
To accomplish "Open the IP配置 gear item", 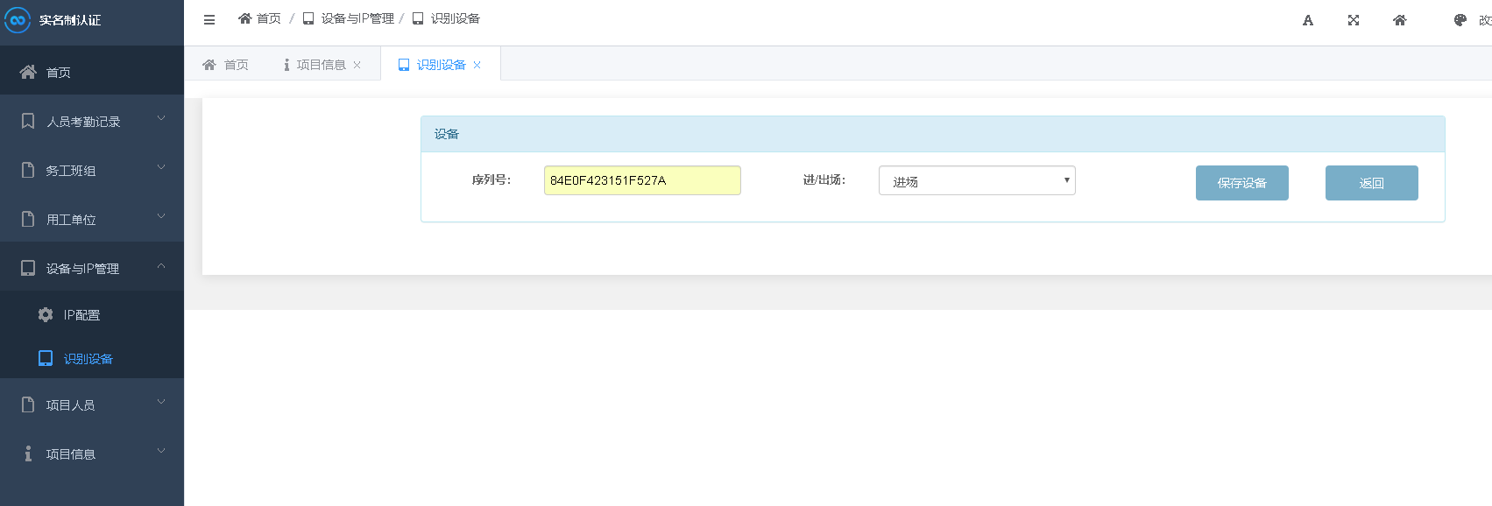I will coord(81,315).
